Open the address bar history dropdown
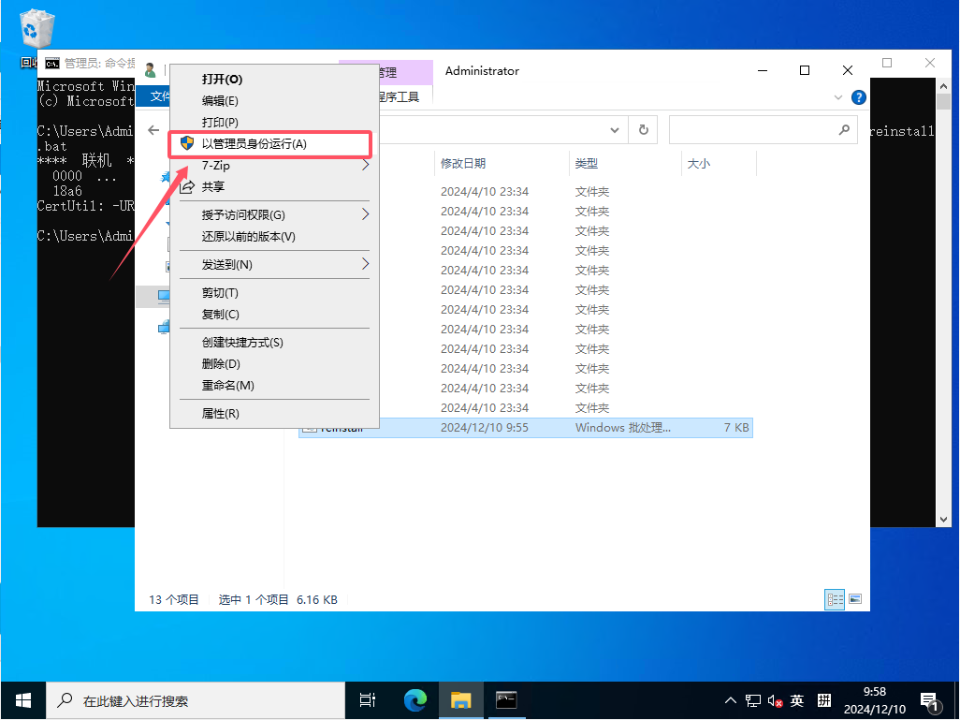 pyautogui.click(x=615, y=130)
